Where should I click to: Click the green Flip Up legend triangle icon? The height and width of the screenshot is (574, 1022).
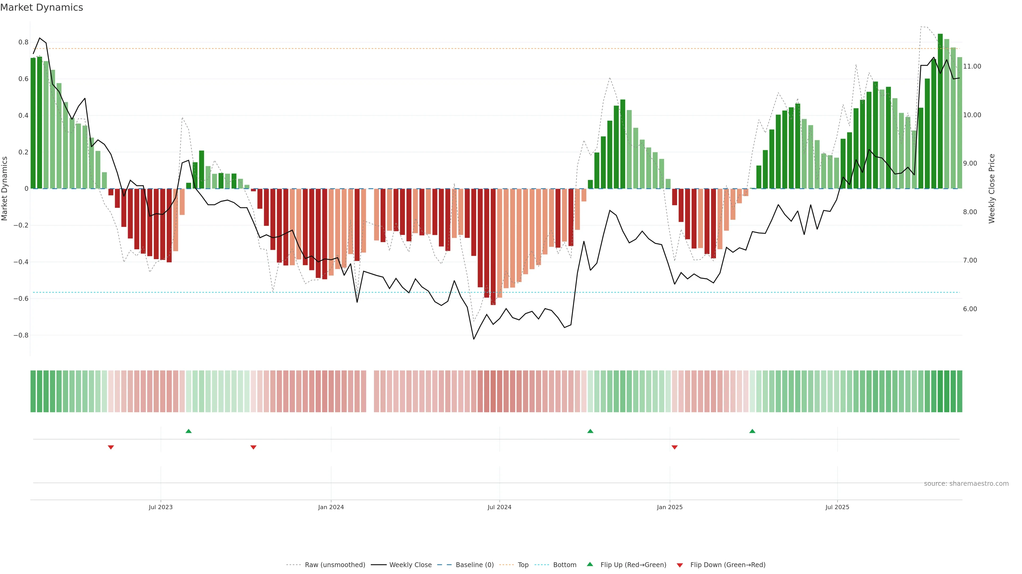tap(590, 564)
